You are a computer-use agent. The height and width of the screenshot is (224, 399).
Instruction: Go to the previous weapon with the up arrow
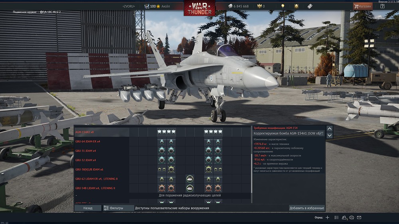click(330, 129)
